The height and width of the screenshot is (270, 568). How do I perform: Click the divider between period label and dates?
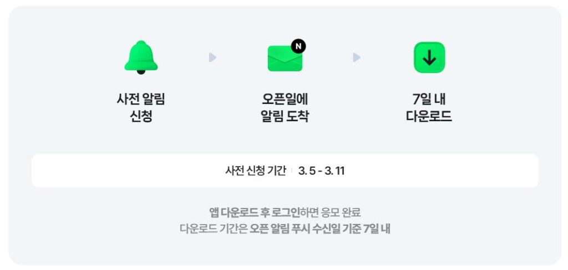click(292, 171)
